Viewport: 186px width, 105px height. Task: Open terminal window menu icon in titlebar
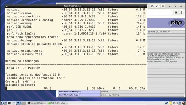coord(6,6)
